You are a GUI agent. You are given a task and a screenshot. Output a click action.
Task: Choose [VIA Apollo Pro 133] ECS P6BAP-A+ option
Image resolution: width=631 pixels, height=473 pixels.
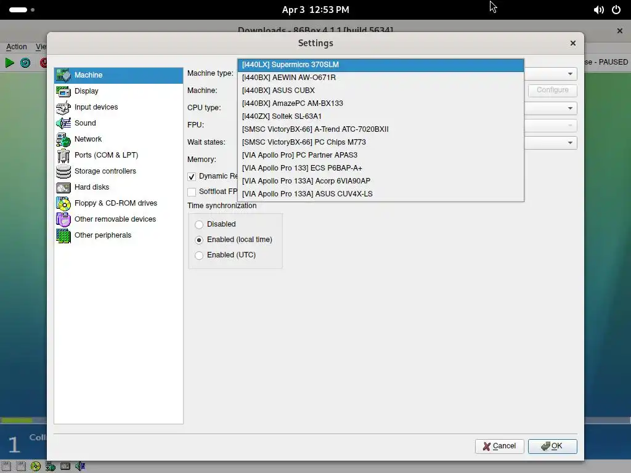(381, 168)
